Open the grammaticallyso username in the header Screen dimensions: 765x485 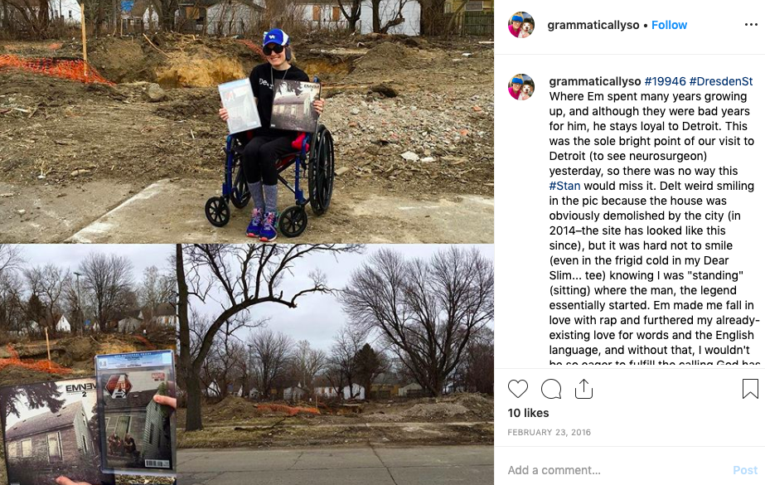[593, 25]
